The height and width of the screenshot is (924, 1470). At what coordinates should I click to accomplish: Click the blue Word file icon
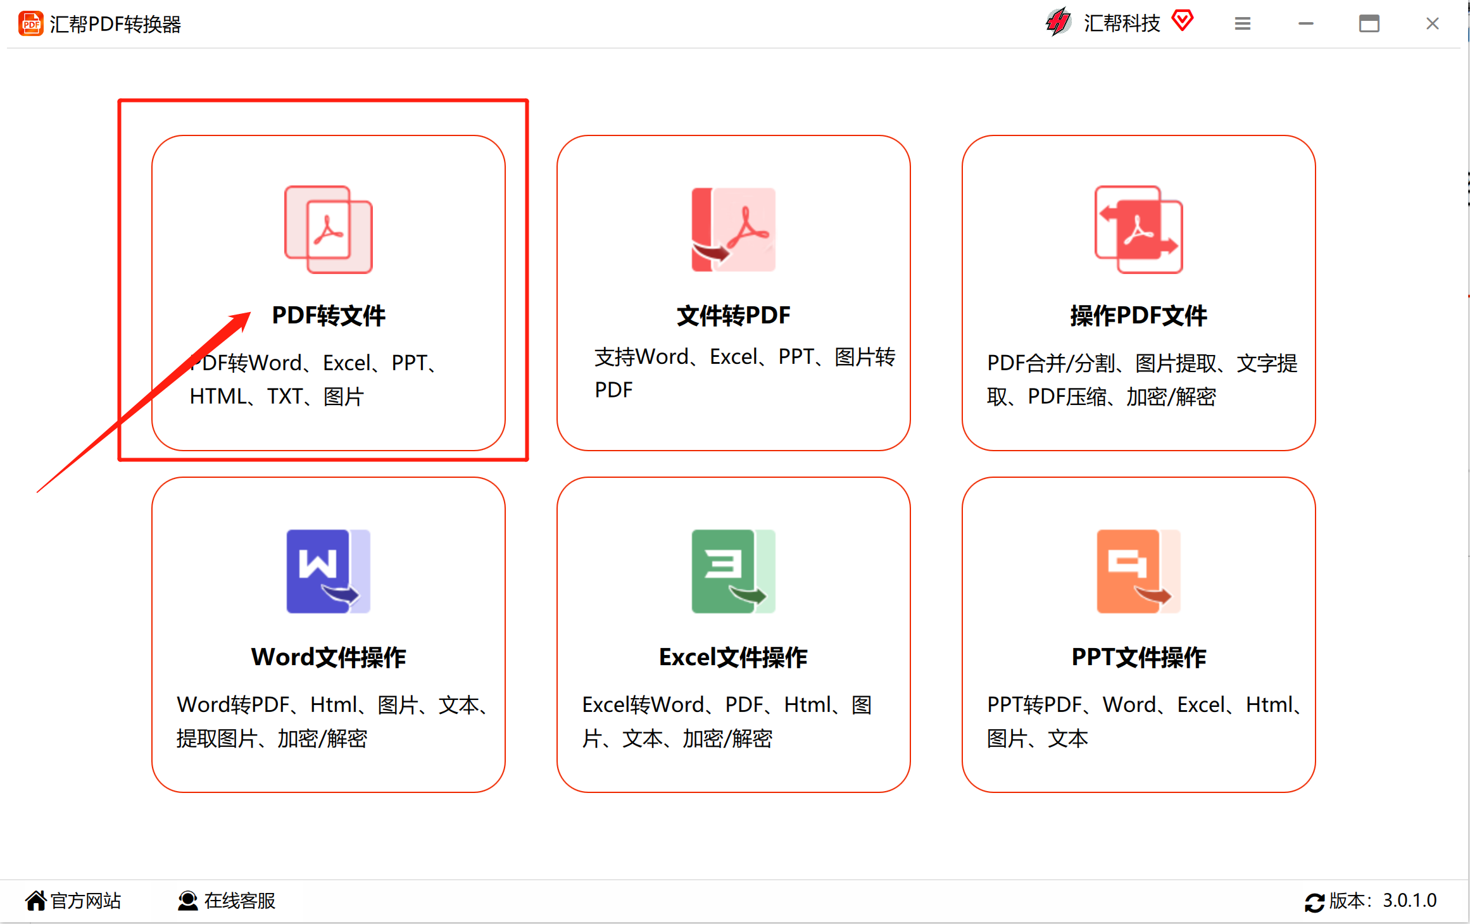click(328, 571)
